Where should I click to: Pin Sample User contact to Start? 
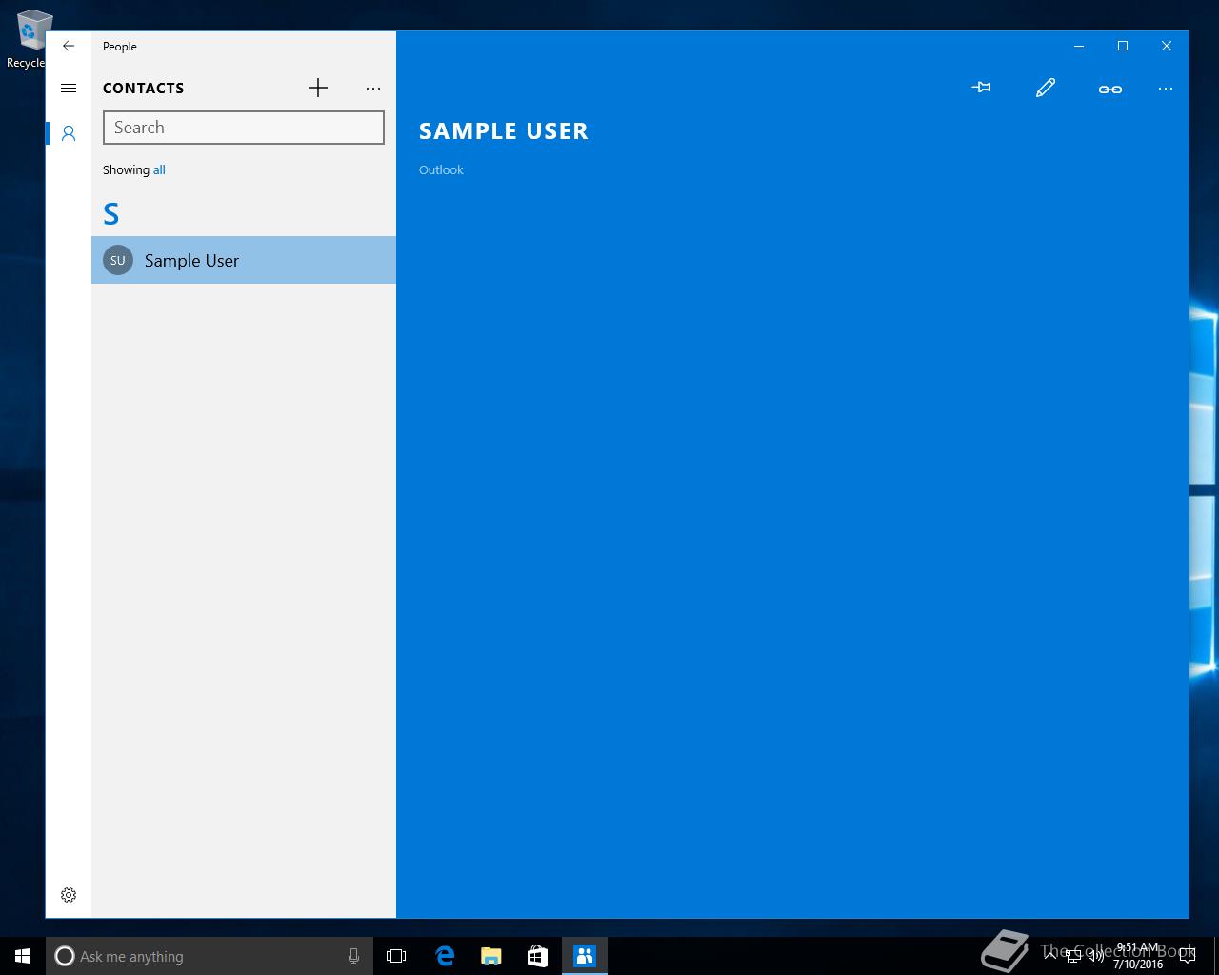(982, 88)
